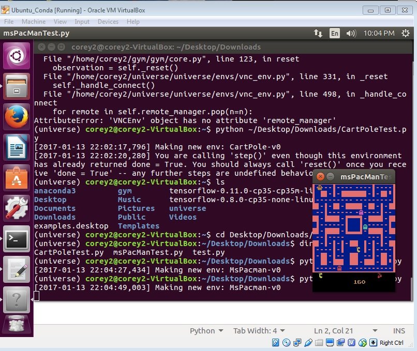Click 'examples.desktop' in terminal listing
Image resolution: width=417 pixels, height=351 pixels.
tap(71, 226)
